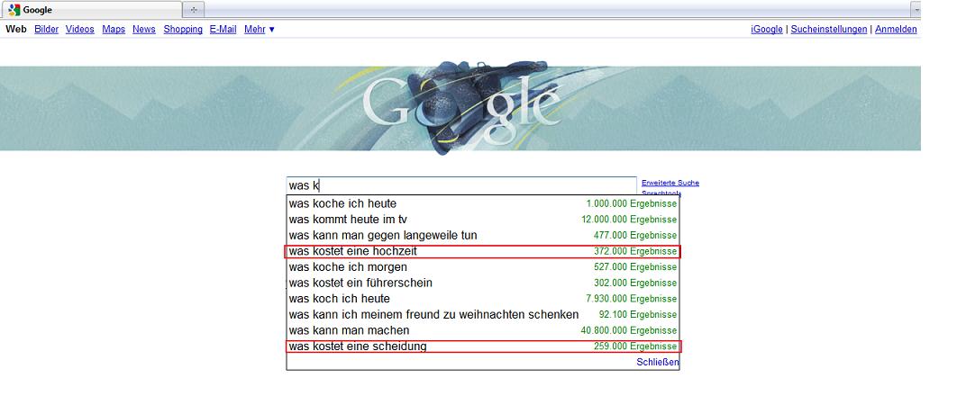Click the iGoogle link
The image size is (966, 396).
[x=767, y=30]
